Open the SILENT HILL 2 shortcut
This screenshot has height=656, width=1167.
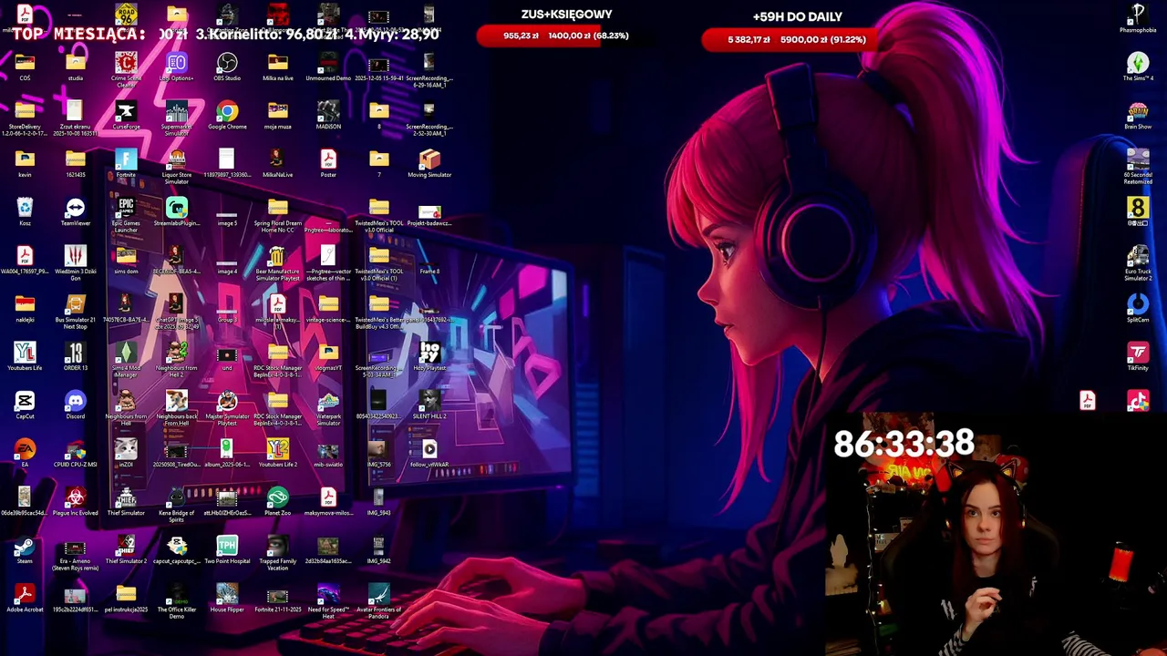click(429, 404)
